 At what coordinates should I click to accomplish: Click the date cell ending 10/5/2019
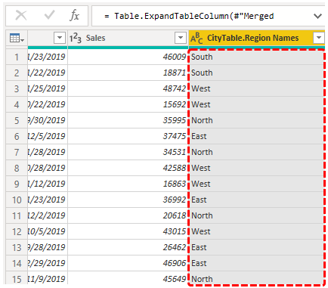(x=48, y=231)
